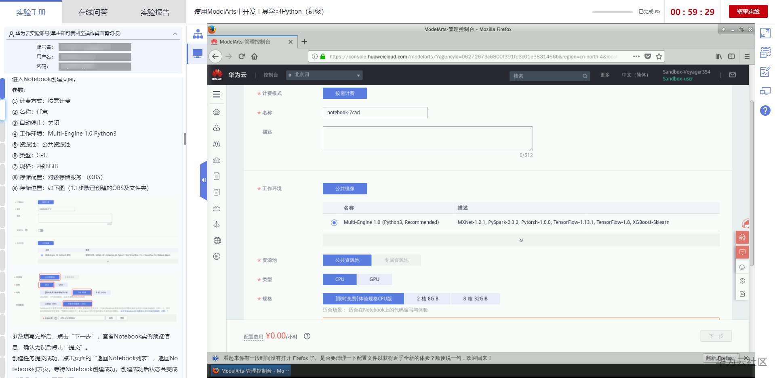Screen dimensions: 775x378
Task: Switch to the 实验手册 tab
Action: coord(31,12)
